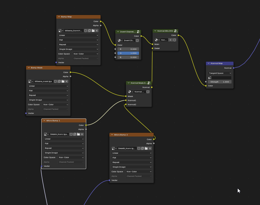Browse node trees on Normal Mix.004 node

(157, 40)
